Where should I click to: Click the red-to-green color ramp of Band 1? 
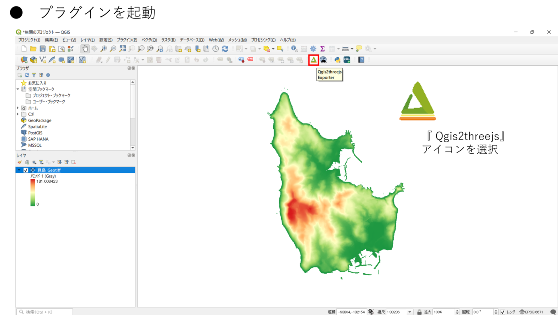32,192
